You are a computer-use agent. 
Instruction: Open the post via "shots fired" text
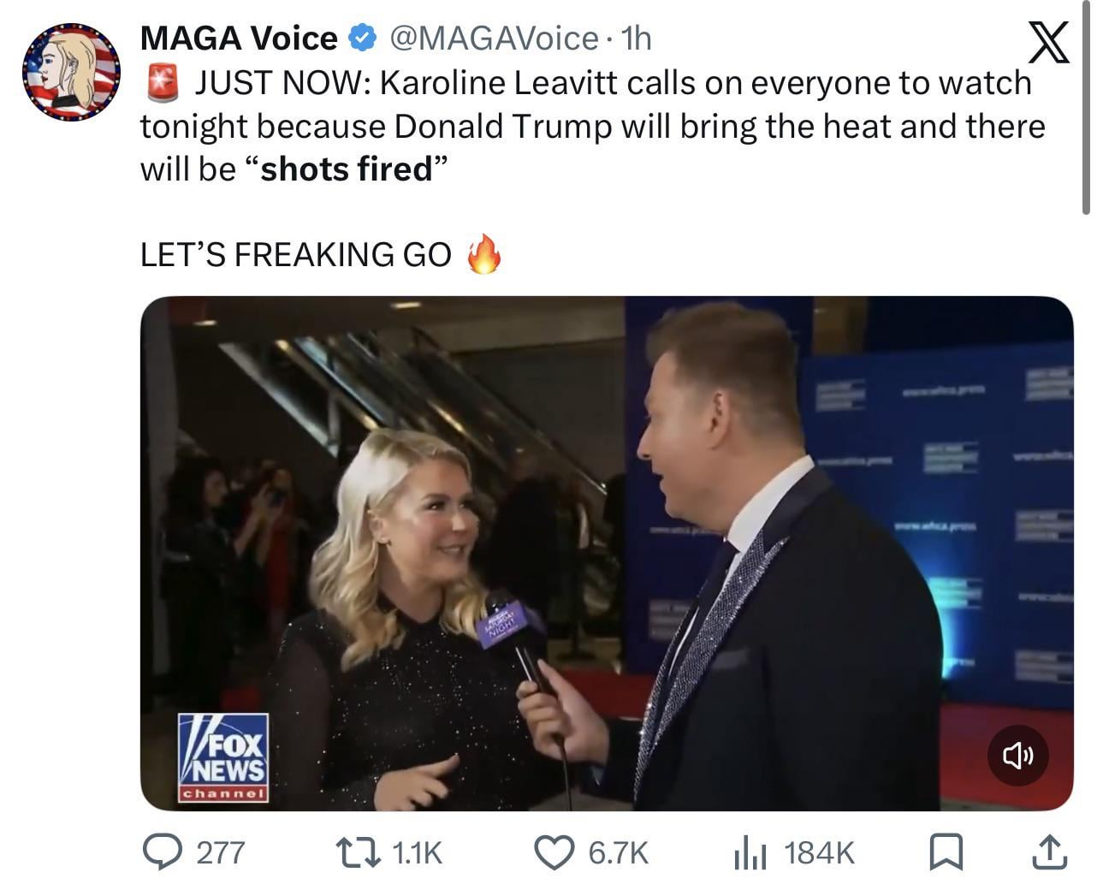point(347,169)
